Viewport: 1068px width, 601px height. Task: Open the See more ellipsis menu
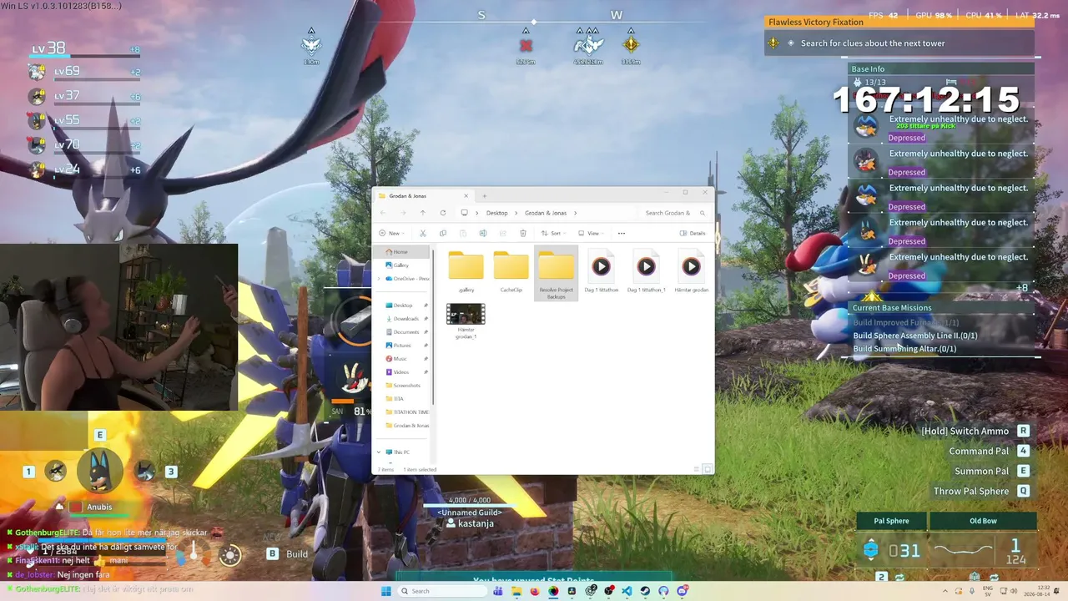(622, 234)
